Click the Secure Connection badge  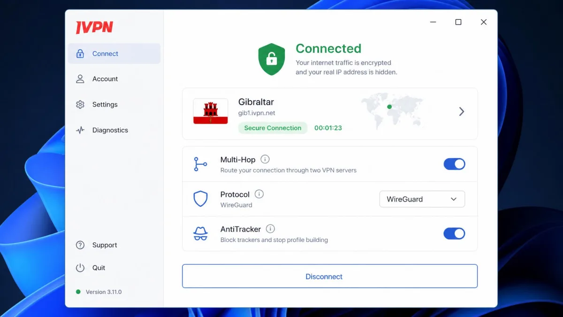[273, 128]
